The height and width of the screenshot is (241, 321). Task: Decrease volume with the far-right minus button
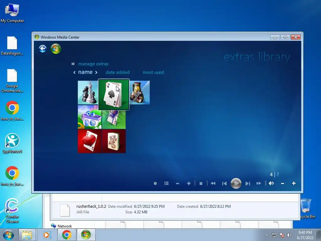[x=282, y=184]
